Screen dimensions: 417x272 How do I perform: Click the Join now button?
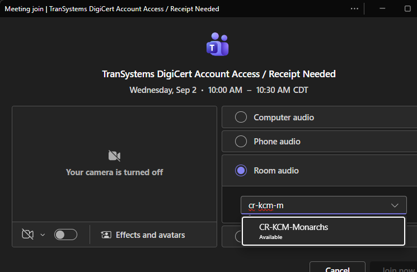(393, 268)
